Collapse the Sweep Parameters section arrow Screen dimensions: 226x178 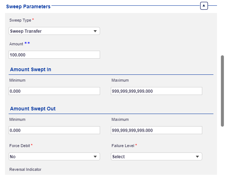point(204,6)
